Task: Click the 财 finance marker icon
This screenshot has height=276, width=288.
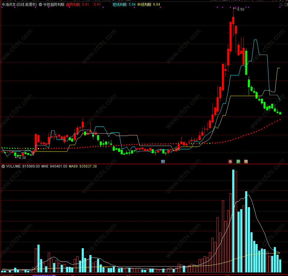Action: point(163,162)
